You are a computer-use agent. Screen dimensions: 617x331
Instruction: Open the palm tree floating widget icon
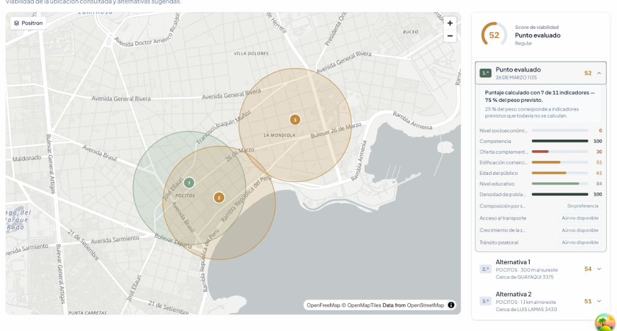tap(605, 323)
